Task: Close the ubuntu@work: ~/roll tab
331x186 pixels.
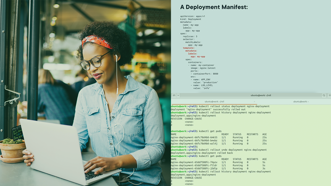Action: pos(254,102)
